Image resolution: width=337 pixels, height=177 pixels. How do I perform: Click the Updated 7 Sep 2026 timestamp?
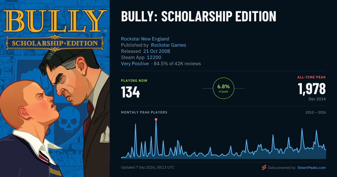(148, 167)
